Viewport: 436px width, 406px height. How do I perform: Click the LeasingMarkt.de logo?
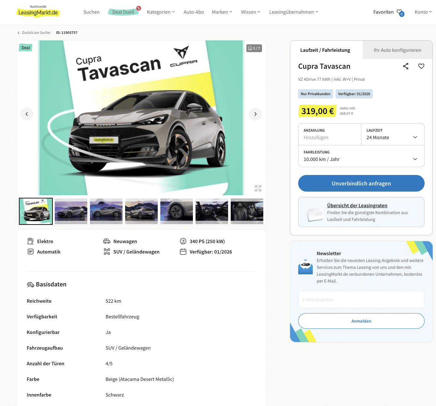click(x=38, y=11)
